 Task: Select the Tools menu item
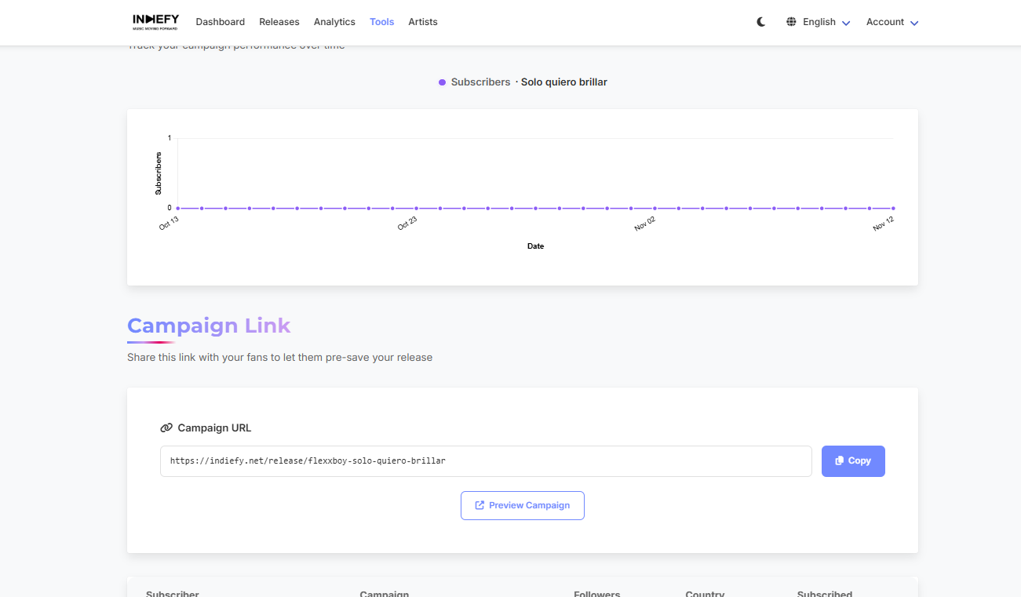tap(381, 22)
